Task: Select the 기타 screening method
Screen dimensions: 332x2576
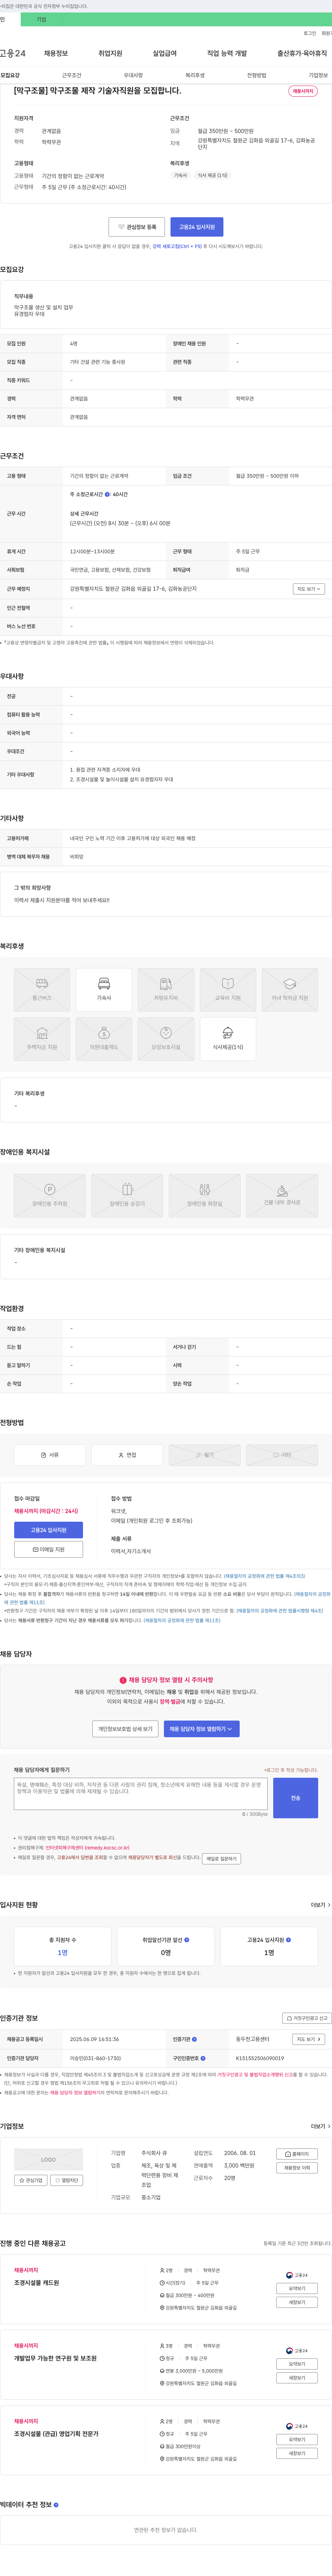Action: tap(282, 1455)
